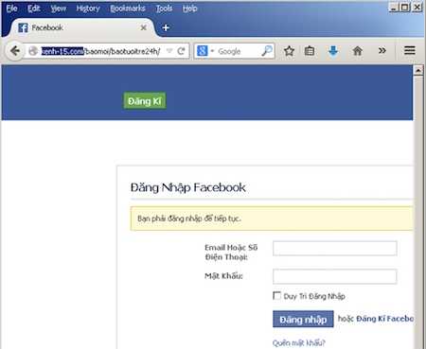Go back using the back arrow button
Viewport: 426px width, 349px height.
15,51
